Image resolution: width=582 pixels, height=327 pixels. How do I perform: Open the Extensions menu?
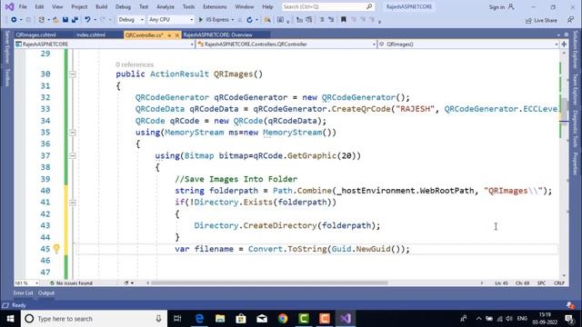(x=215, y=6)
